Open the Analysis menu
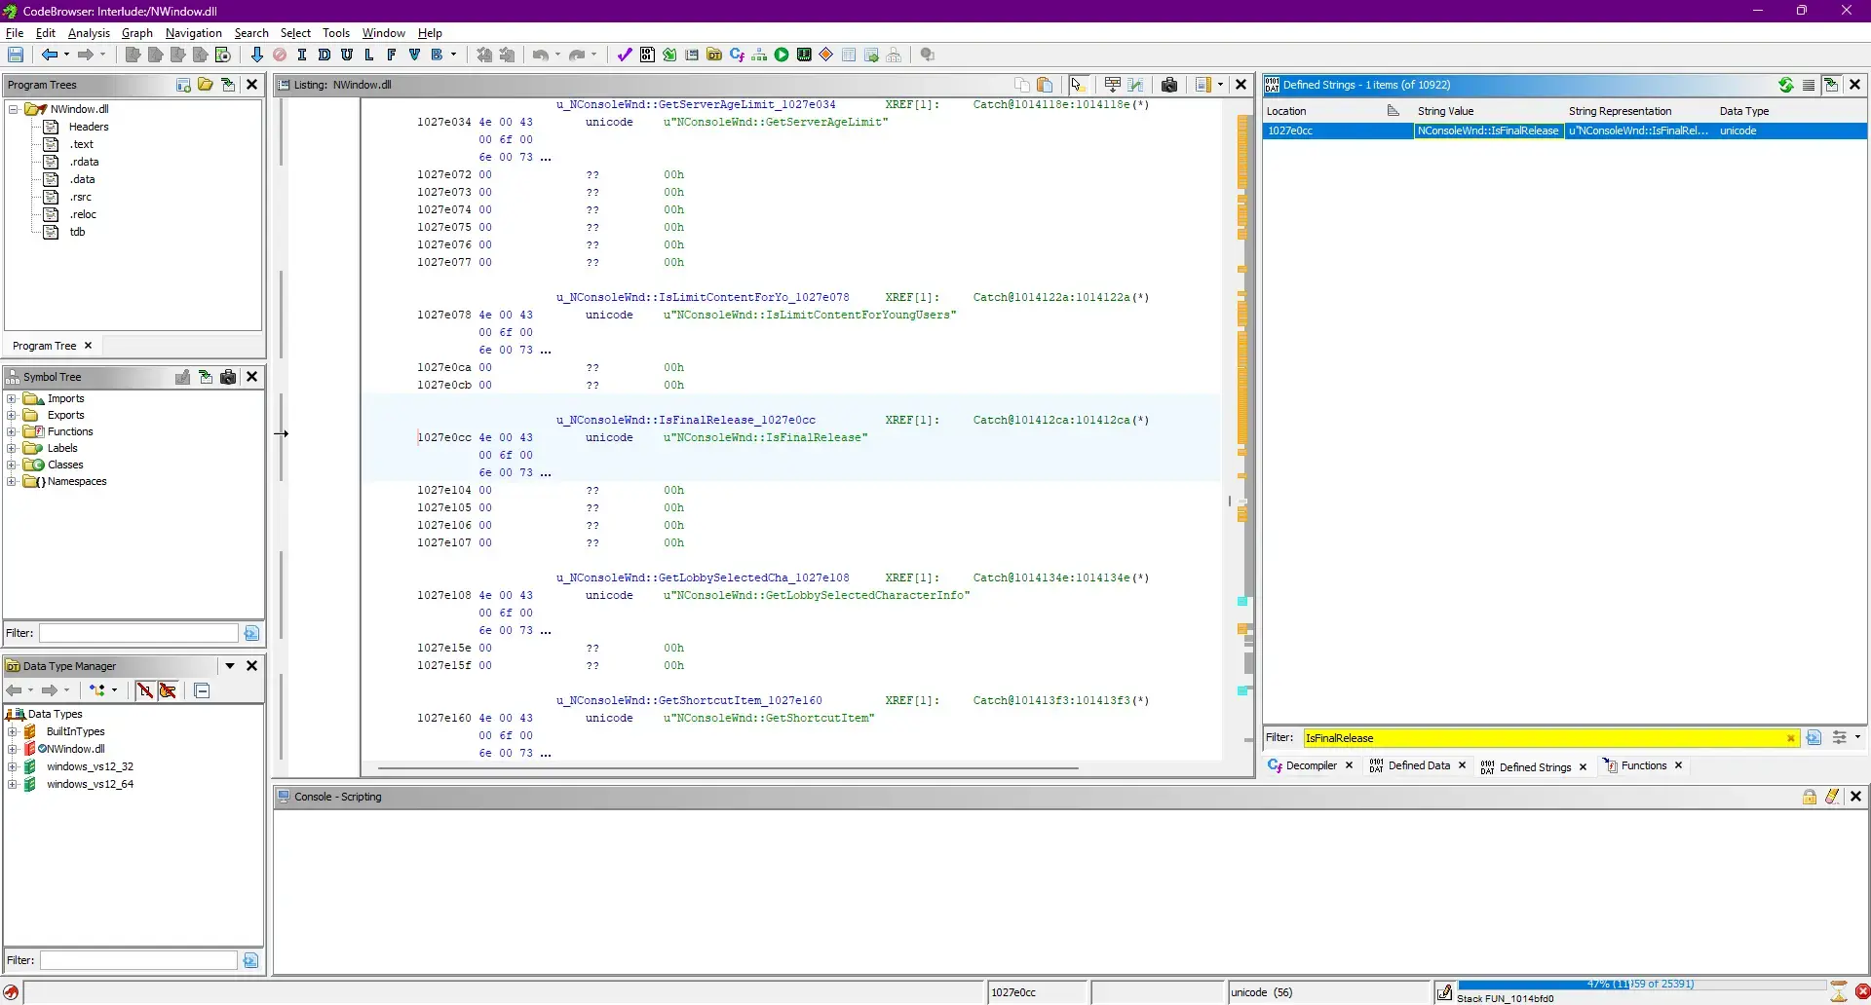 (x=89, y=33)
